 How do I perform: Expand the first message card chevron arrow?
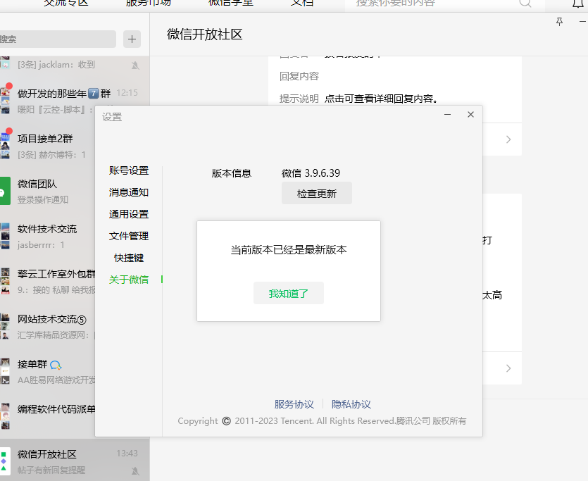tap(508, 139)
